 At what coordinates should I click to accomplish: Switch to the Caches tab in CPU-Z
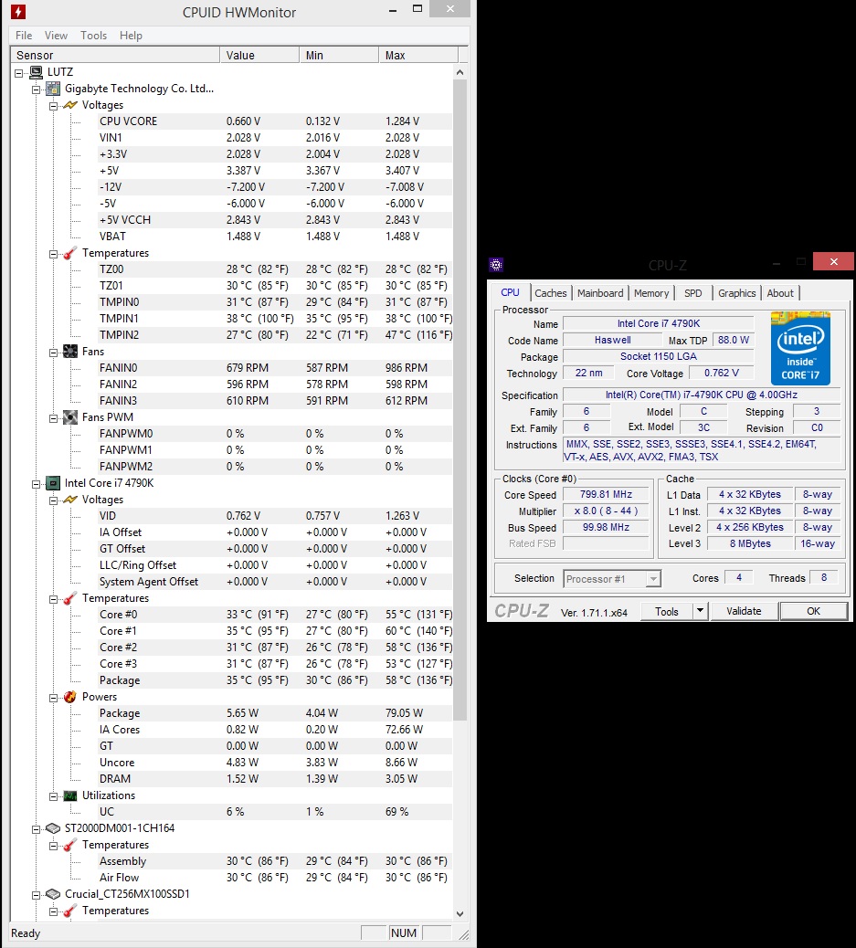click(551, 293)
